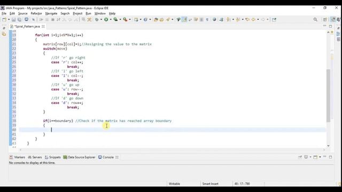This screenshot has height=192, width=342.
Task: Open the Window menu
Action: click(100, 13)
